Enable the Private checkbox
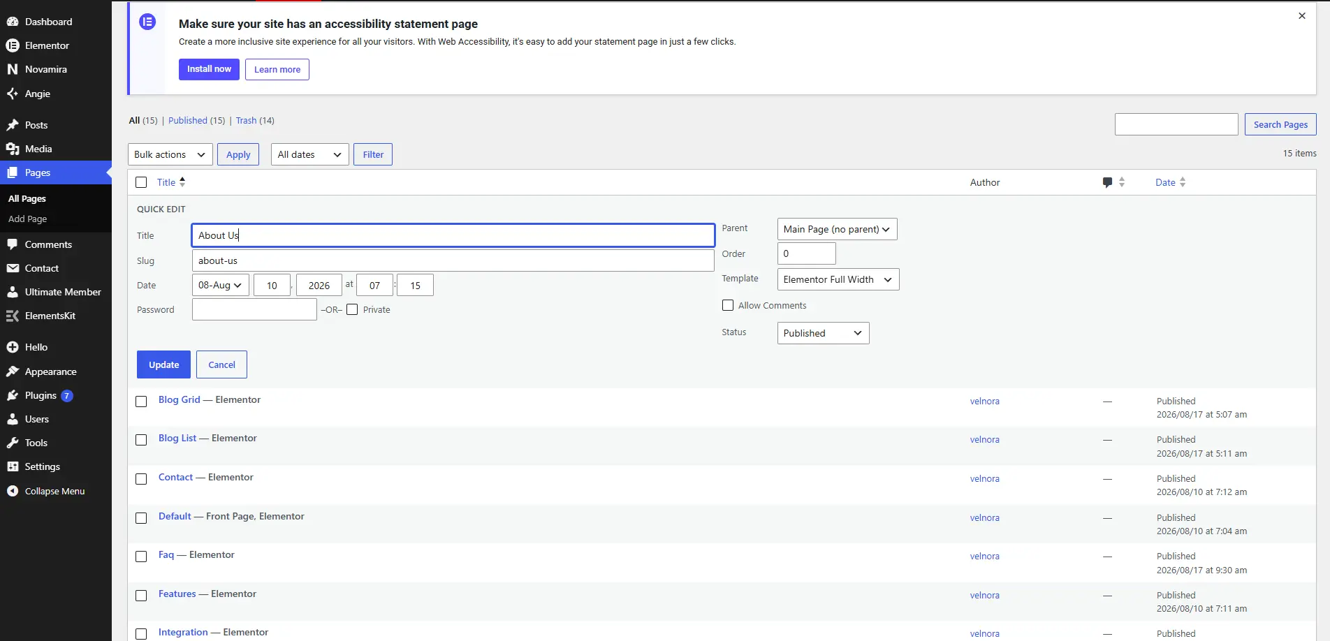 coord(352,309)
